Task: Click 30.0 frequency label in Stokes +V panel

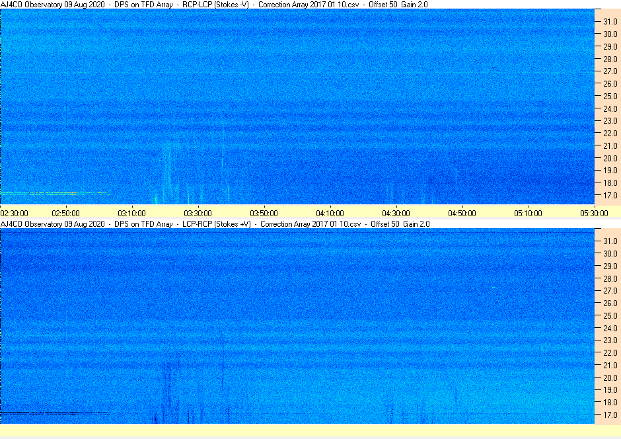Action: tap(610, 254)
